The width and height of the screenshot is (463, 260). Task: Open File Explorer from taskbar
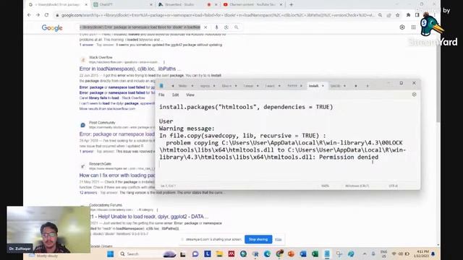click(x=219, y=253)
